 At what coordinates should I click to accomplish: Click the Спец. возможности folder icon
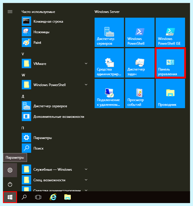click(26, 180)
